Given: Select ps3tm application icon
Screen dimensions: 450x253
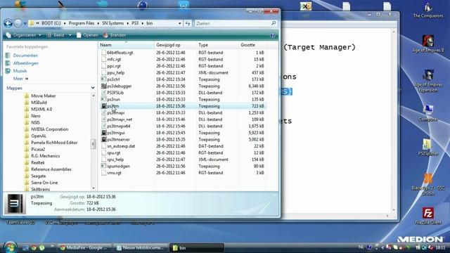Looking at the screenshot, I should 103,106.
